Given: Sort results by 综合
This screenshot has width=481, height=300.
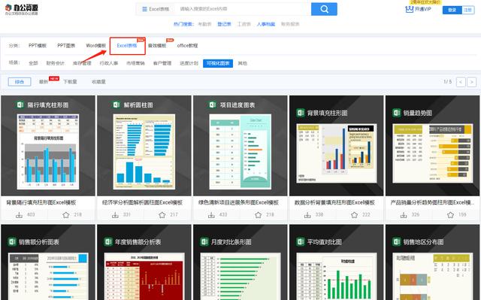Looking at the screenshot, I should click(x=20, y=82).
